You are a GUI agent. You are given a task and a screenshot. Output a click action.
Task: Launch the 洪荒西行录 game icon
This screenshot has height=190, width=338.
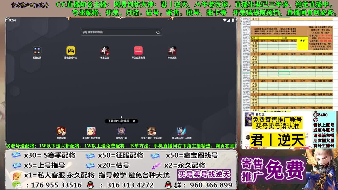click(x=121, y=131)
